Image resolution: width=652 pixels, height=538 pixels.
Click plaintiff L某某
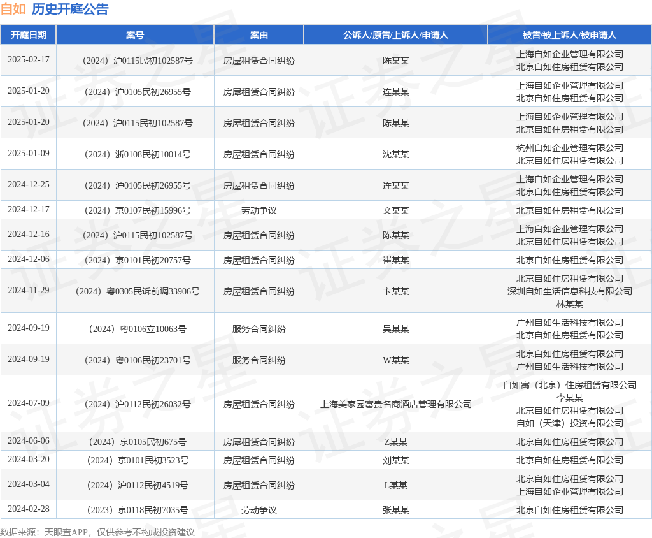click(x=396, y=485)
